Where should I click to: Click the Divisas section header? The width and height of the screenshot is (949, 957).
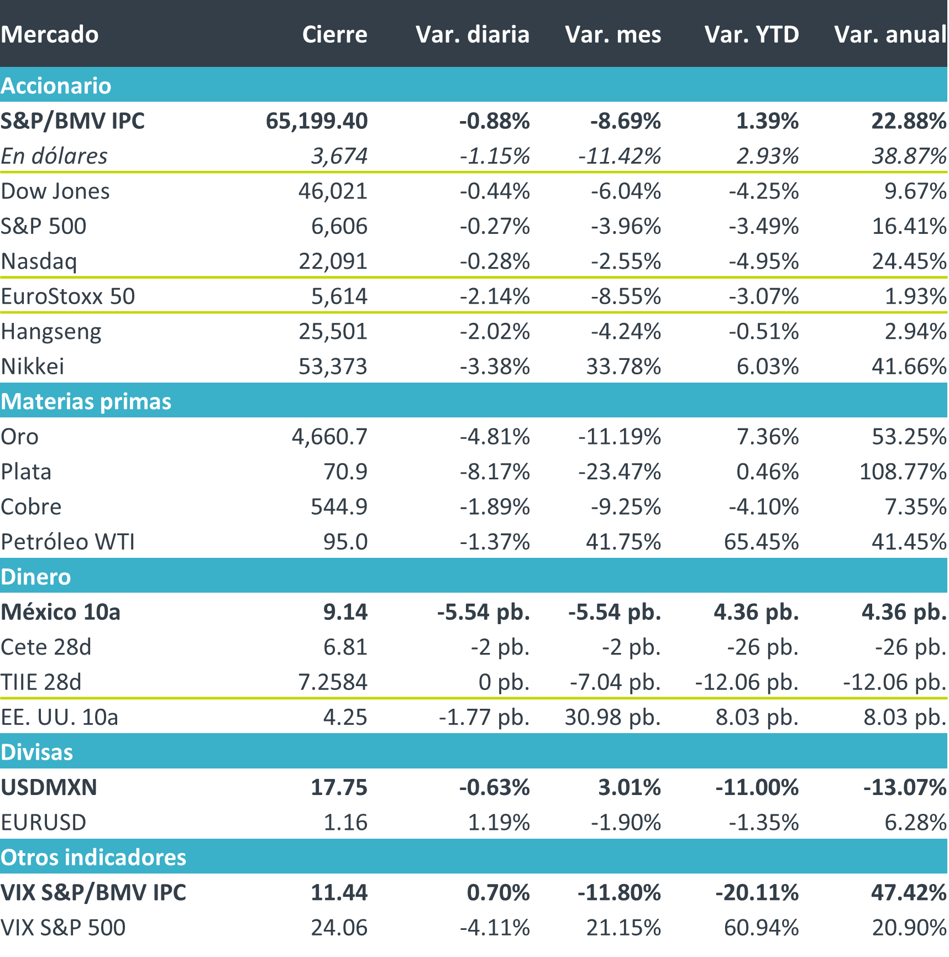click(x=37, y=752)
